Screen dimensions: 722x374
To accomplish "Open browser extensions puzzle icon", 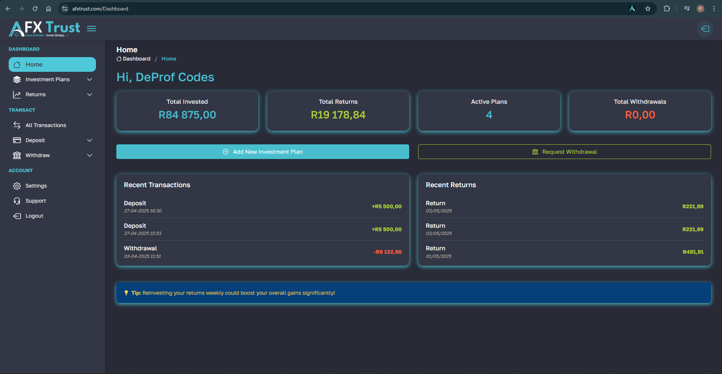I will tap(667, 9).
